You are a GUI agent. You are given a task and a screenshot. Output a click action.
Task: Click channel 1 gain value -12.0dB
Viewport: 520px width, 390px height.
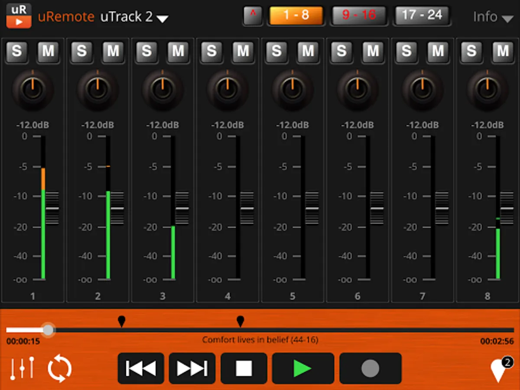32,125
